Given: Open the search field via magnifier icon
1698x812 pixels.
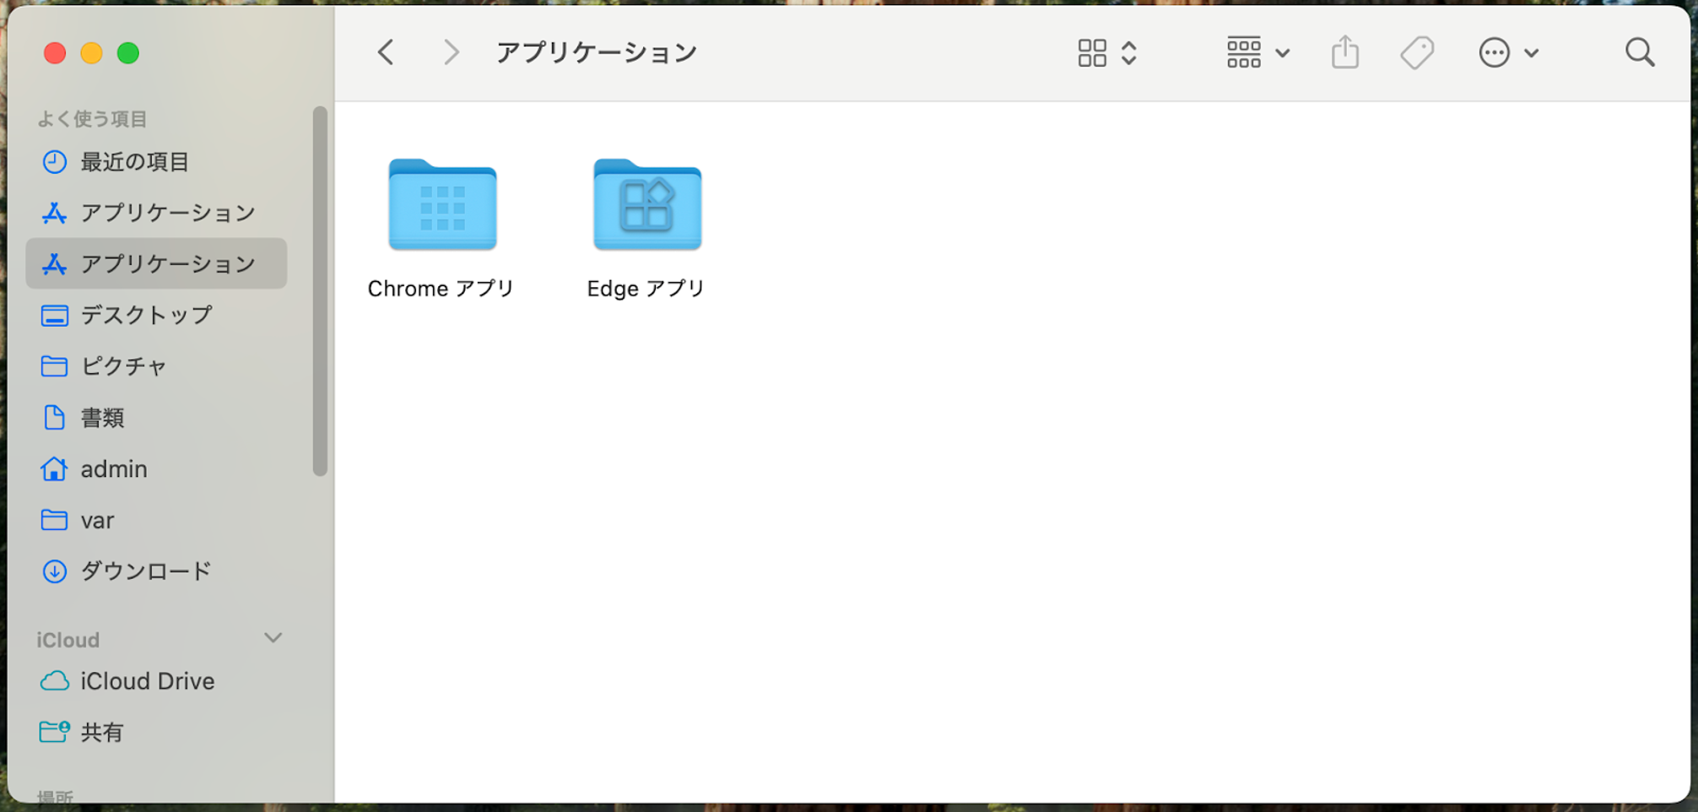Looking at the screenshot, I should point(1640,52).
